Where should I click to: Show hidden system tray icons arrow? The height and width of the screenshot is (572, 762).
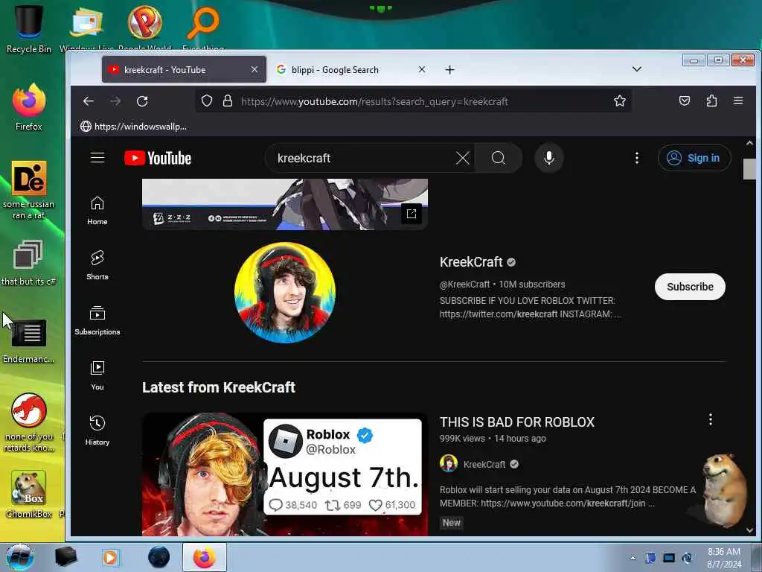click(x=633, y=558)
